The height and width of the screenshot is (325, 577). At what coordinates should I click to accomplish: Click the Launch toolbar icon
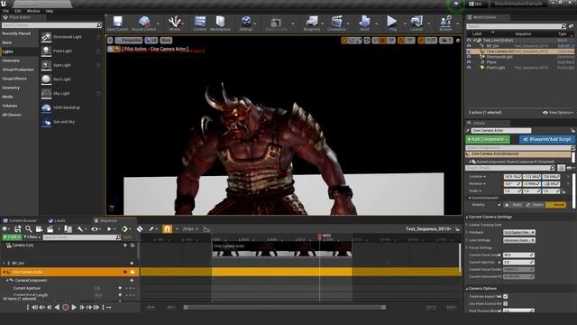pyautogui.click(x=417, y=22)
